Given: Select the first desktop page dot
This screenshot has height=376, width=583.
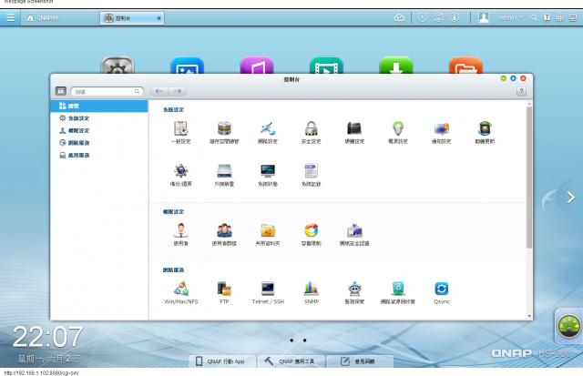Looking at the screenshot, I should tap(279, 340).
